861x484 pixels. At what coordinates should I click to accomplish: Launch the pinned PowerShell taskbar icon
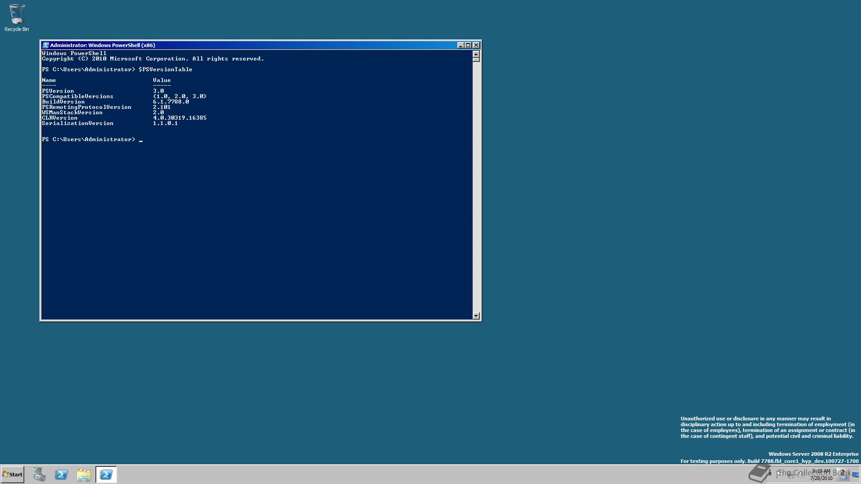[x=61, y=475]
